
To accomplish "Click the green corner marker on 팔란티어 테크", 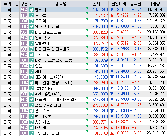I will pos(87,131).
